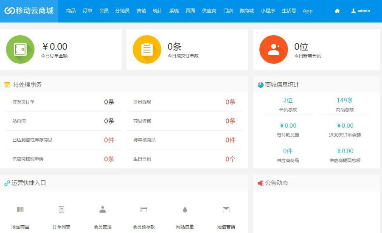Click the 移动云商城 logo

pyautogui.click(x=29, y=11)
